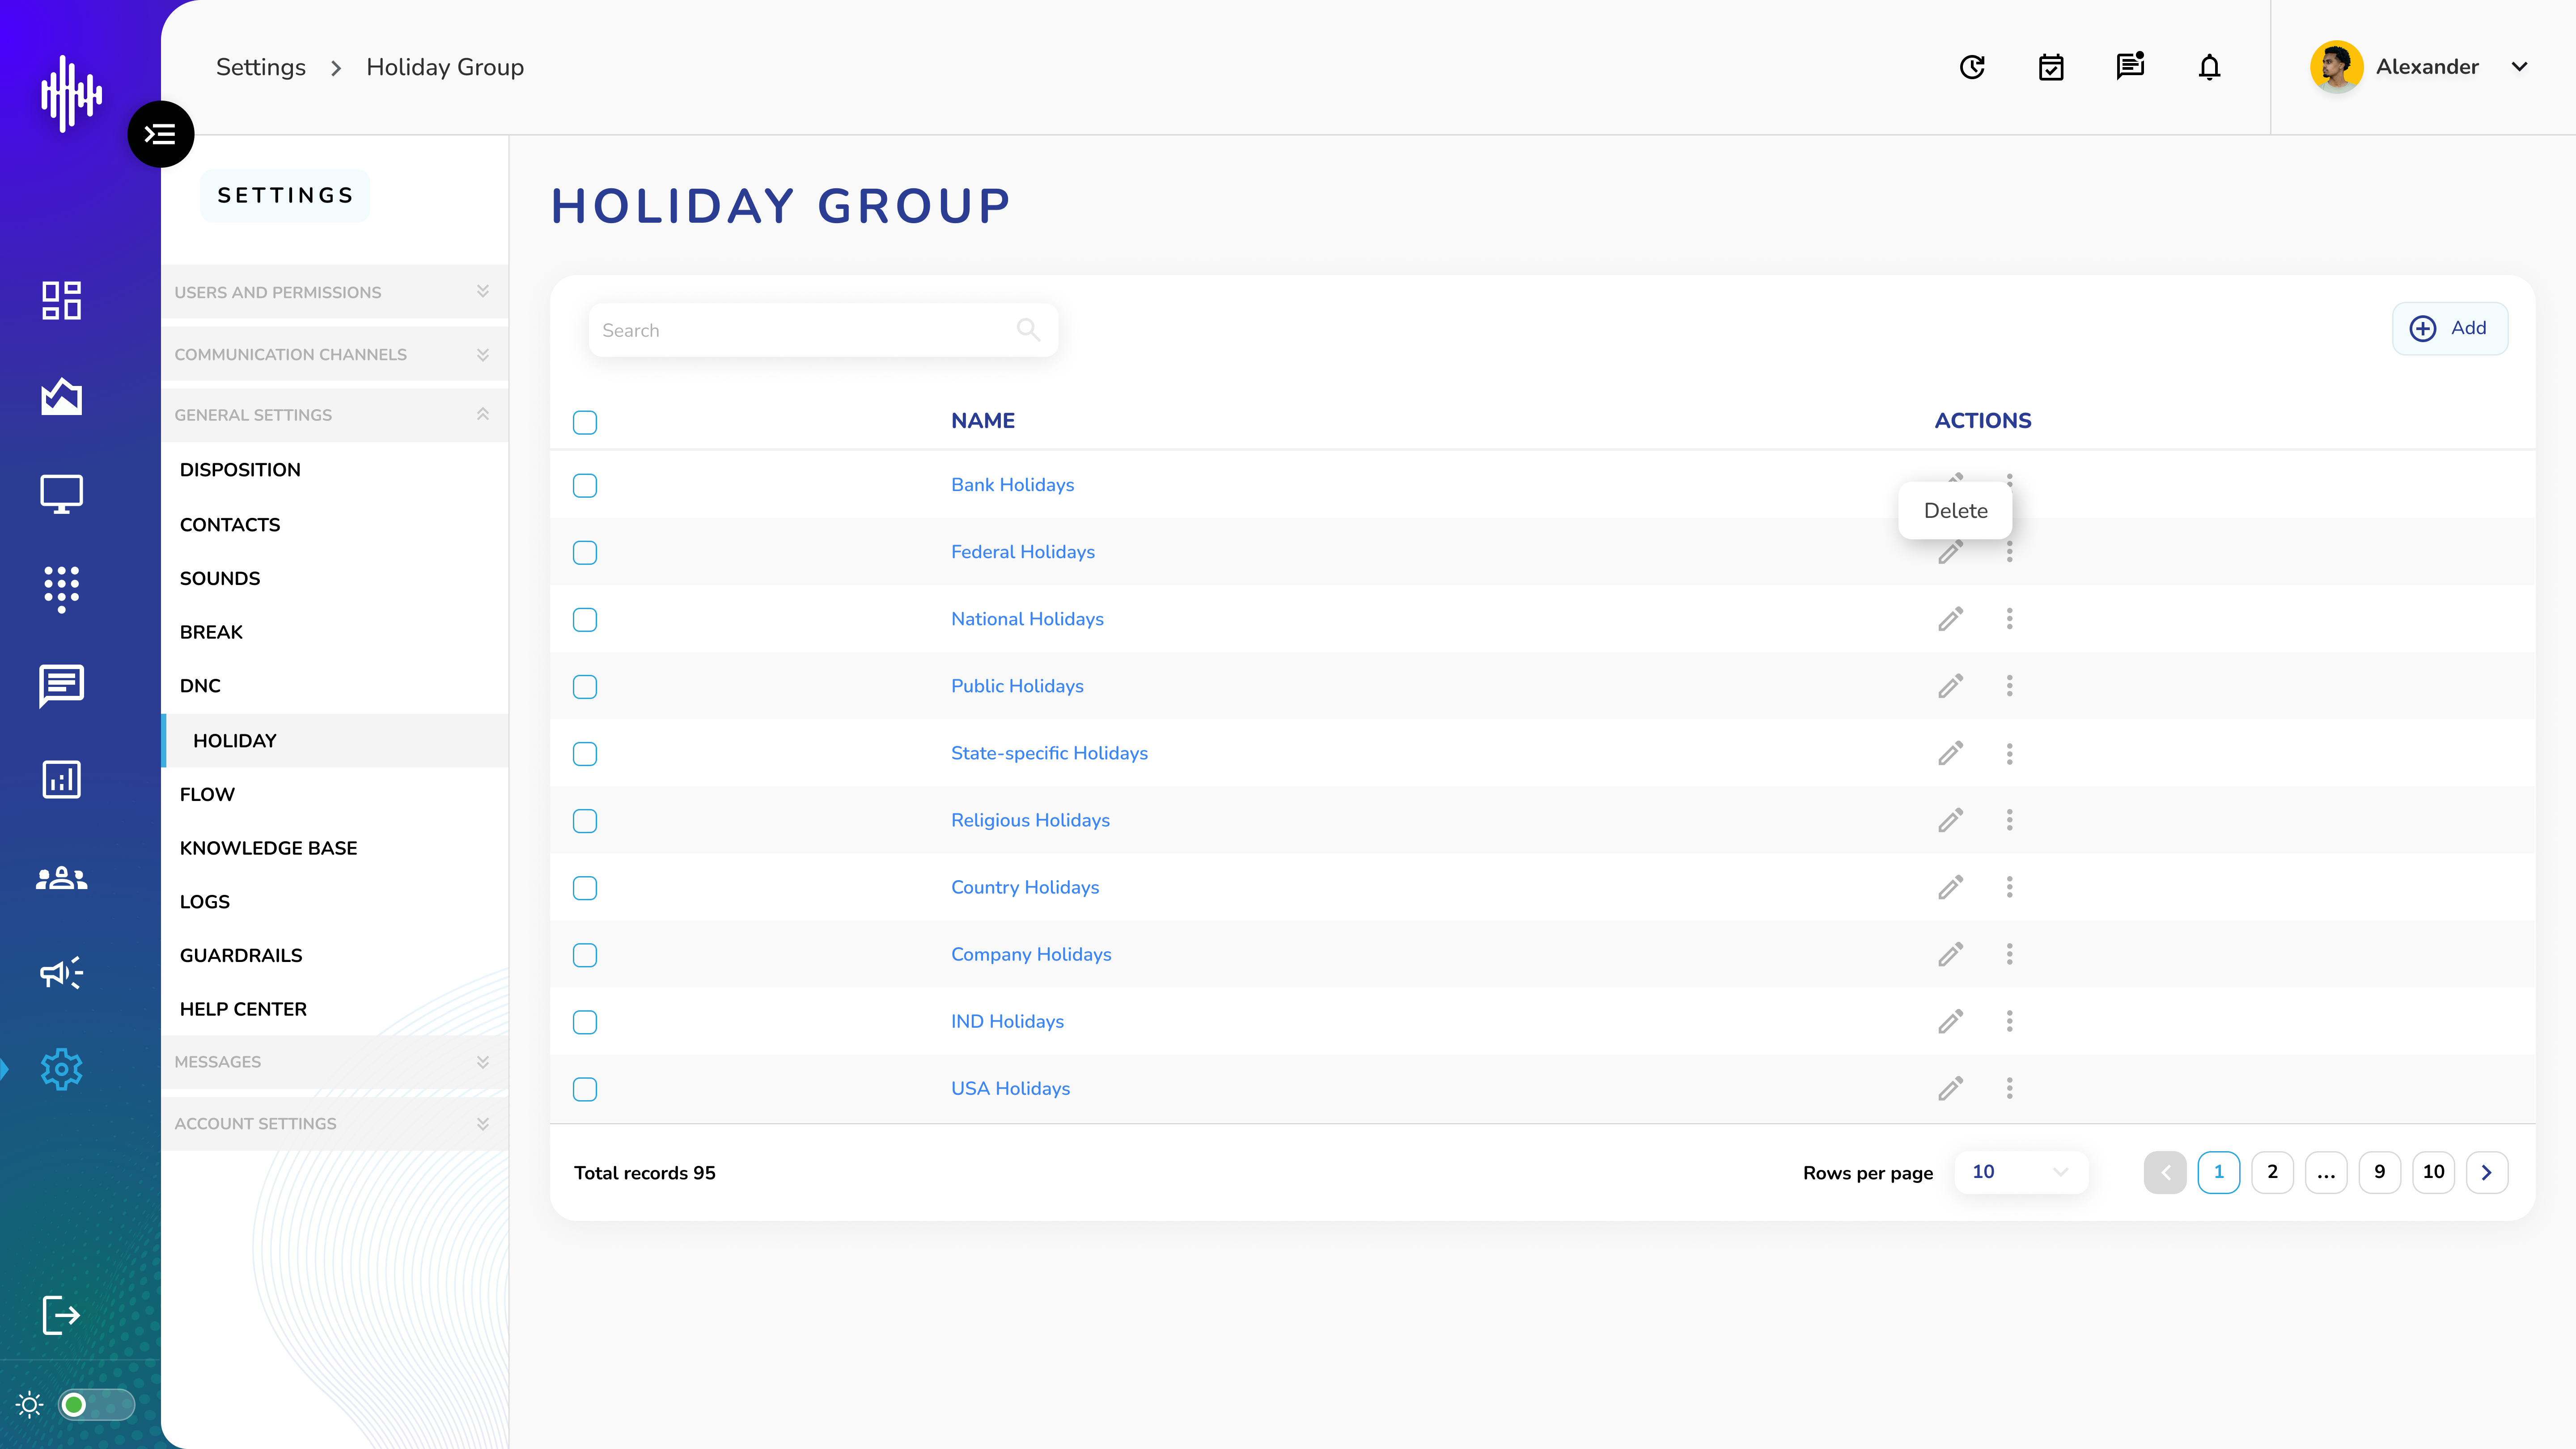
Task: Go to page 10
Action: coord(2433,1172)
